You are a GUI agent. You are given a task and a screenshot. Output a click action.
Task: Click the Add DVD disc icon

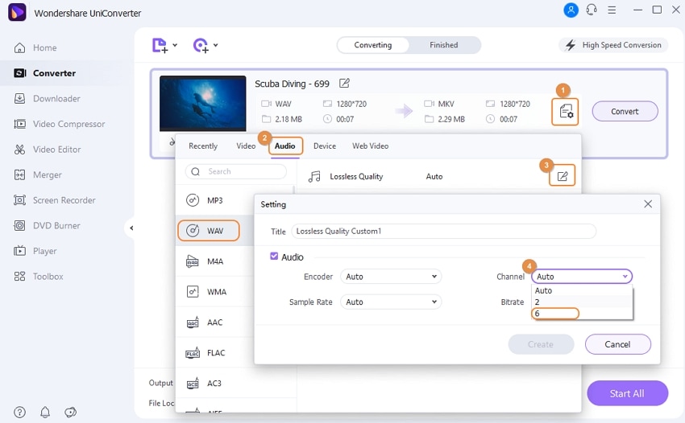pos(201,45)
